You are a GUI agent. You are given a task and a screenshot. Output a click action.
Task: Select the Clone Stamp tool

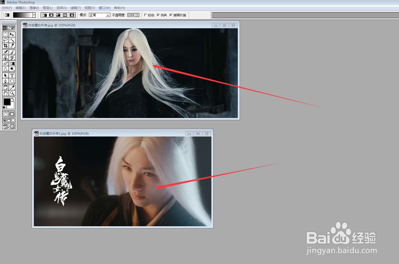6,58
